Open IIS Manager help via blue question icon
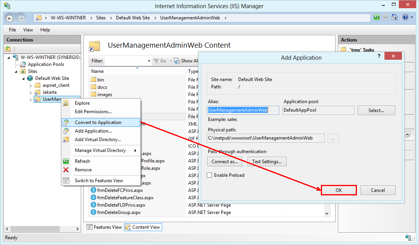Viewport: 419px width, 245px height. point(405,17)
